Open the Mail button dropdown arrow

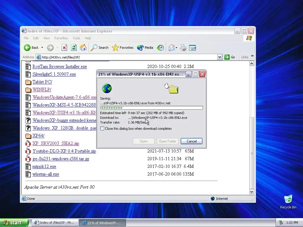point(176,48)
